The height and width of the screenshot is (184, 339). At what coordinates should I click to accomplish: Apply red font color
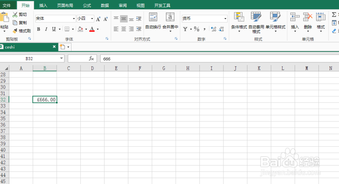tap(92, 29)
